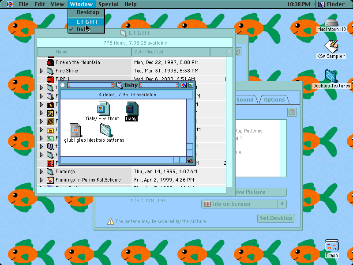Close the open Window menu

[81, 4]
